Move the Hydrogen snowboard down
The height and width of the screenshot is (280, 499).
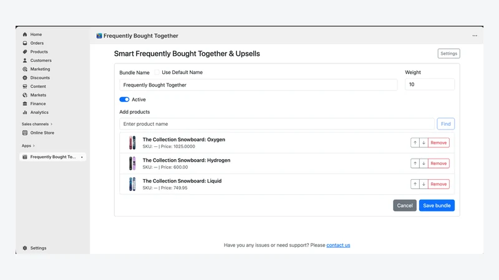point(424,164)
